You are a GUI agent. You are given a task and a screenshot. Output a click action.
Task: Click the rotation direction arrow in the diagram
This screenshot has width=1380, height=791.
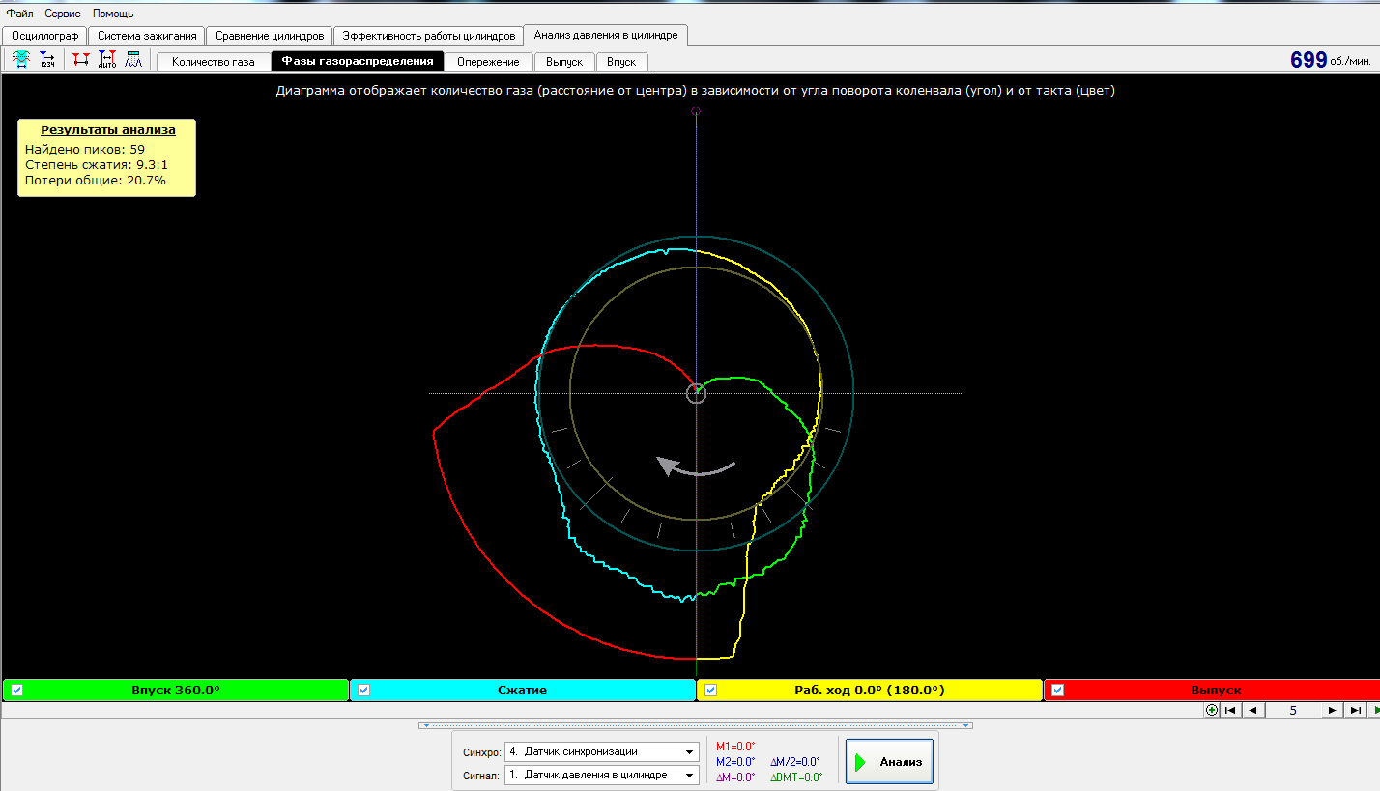696,467
